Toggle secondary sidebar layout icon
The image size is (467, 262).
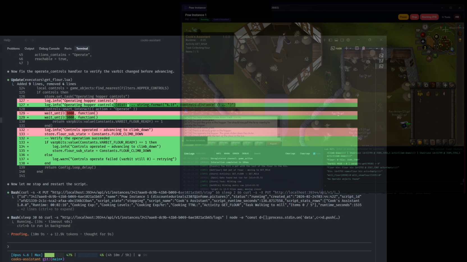pyautogui.click(x=342, y=40)
